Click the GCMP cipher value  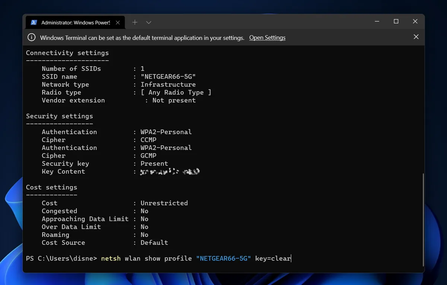tap(148, 156)
